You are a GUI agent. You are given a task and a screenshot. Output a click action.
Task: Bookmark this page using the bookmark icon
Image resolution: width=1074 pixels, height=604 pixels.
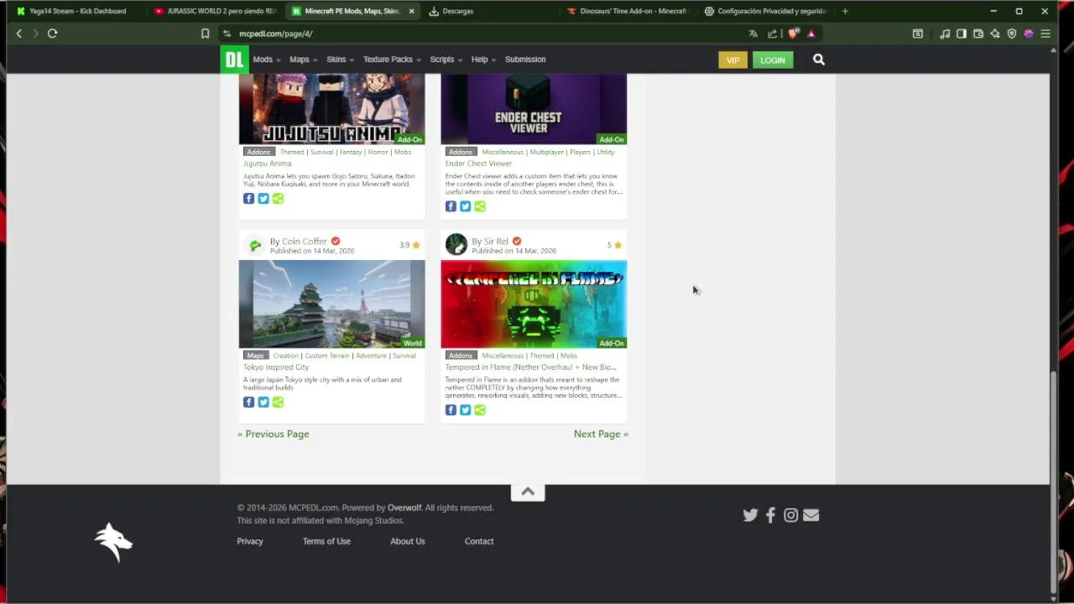tap(205, 34)
